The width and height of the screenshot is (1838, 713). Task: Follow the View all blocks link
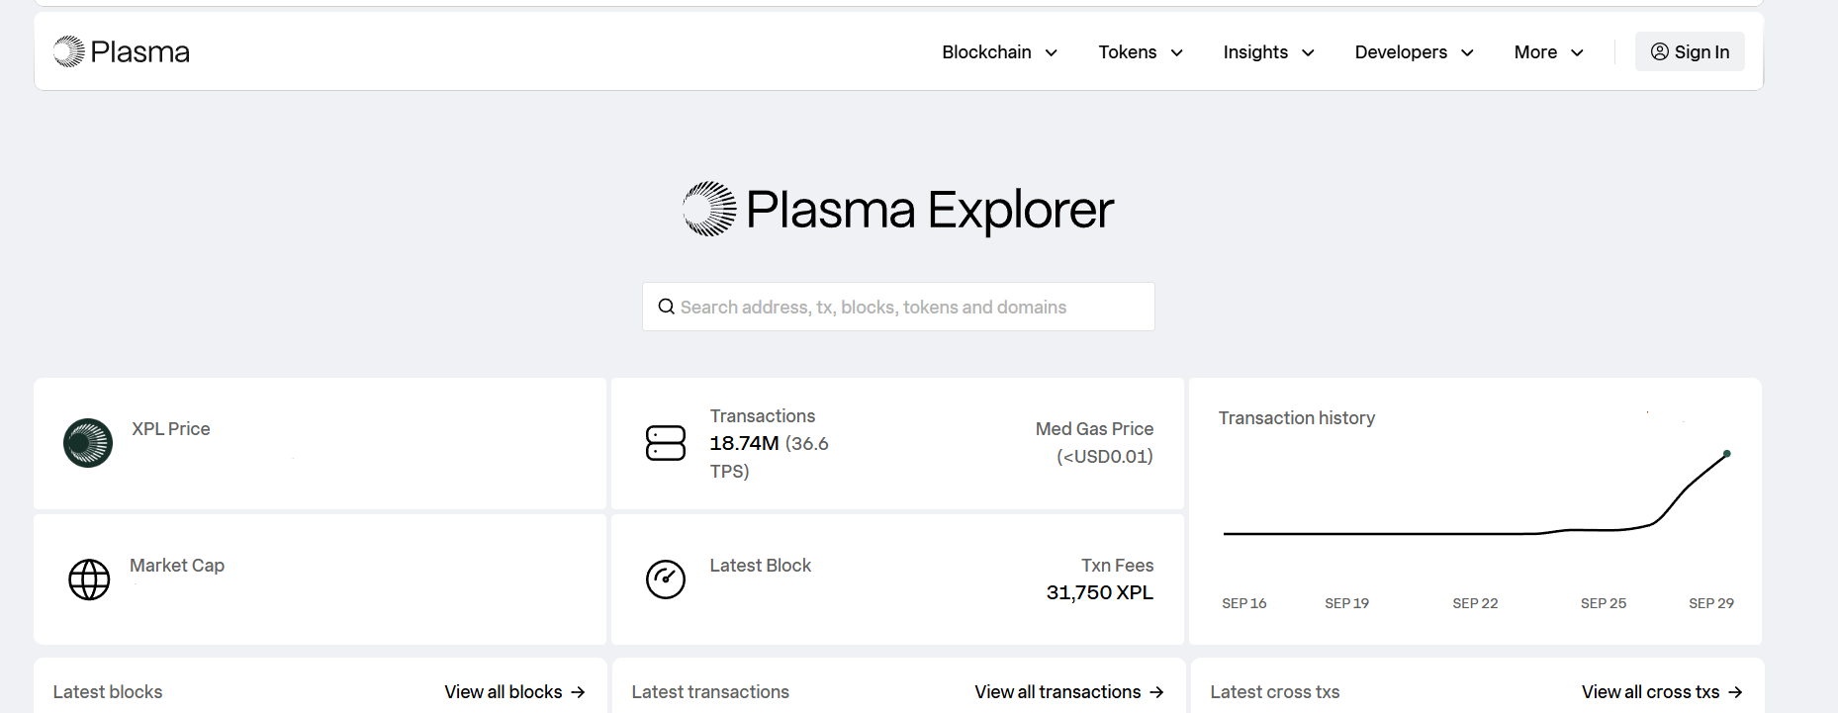(514, 692)
